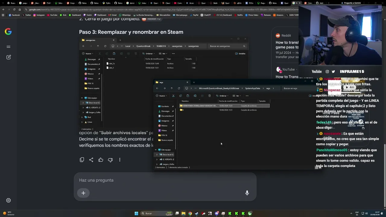Rename the selected folder in wgs window
Viewport: 386px width, 217px height.
point(195,96)
